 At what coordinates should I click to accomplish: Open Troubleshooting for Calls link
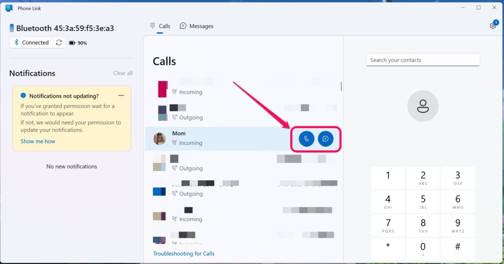pyautogui.click(x=184, y=254)
